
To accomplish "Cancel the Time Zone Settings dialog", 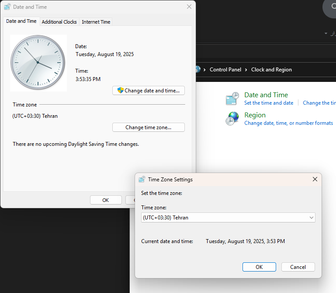I will [x=298, y=267].
